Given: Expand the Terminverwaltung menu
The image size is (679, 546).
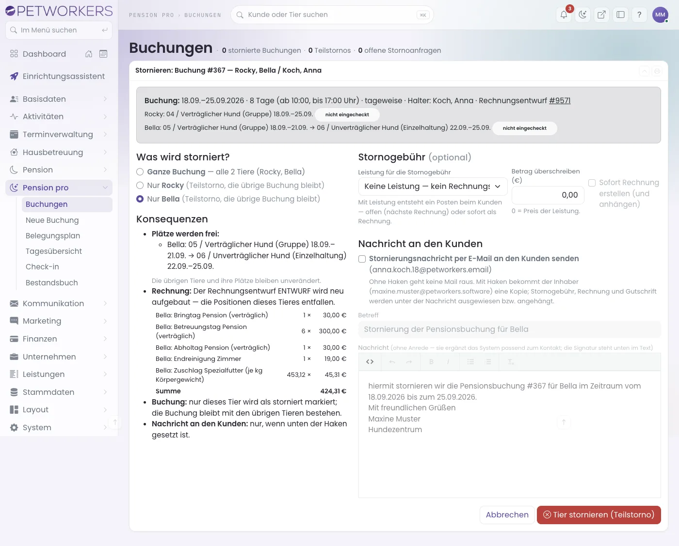Looking at the screenshot, I should [59, 134].
